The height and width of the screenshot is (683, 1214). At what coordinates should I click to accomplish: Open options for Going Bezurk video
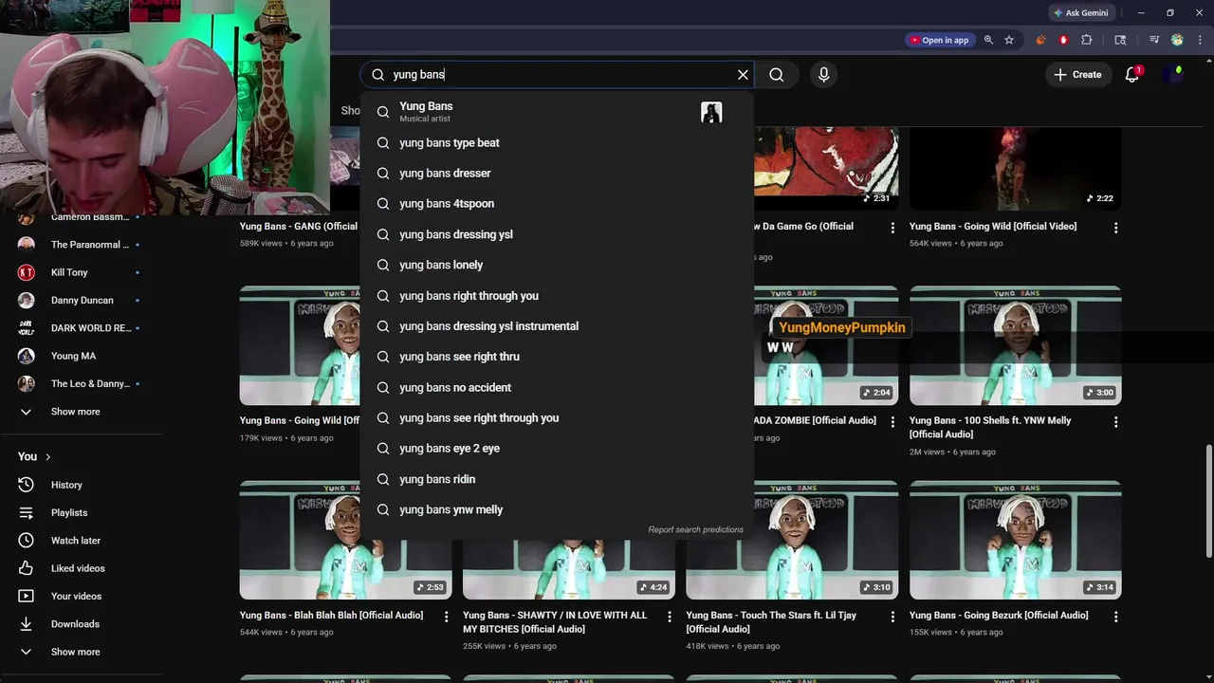point(1115,617)
